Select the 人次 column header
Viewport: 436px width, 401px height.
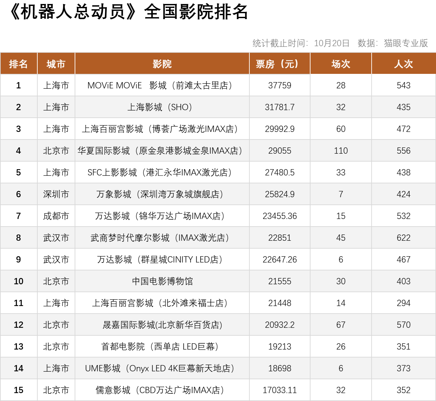(403, 64)
